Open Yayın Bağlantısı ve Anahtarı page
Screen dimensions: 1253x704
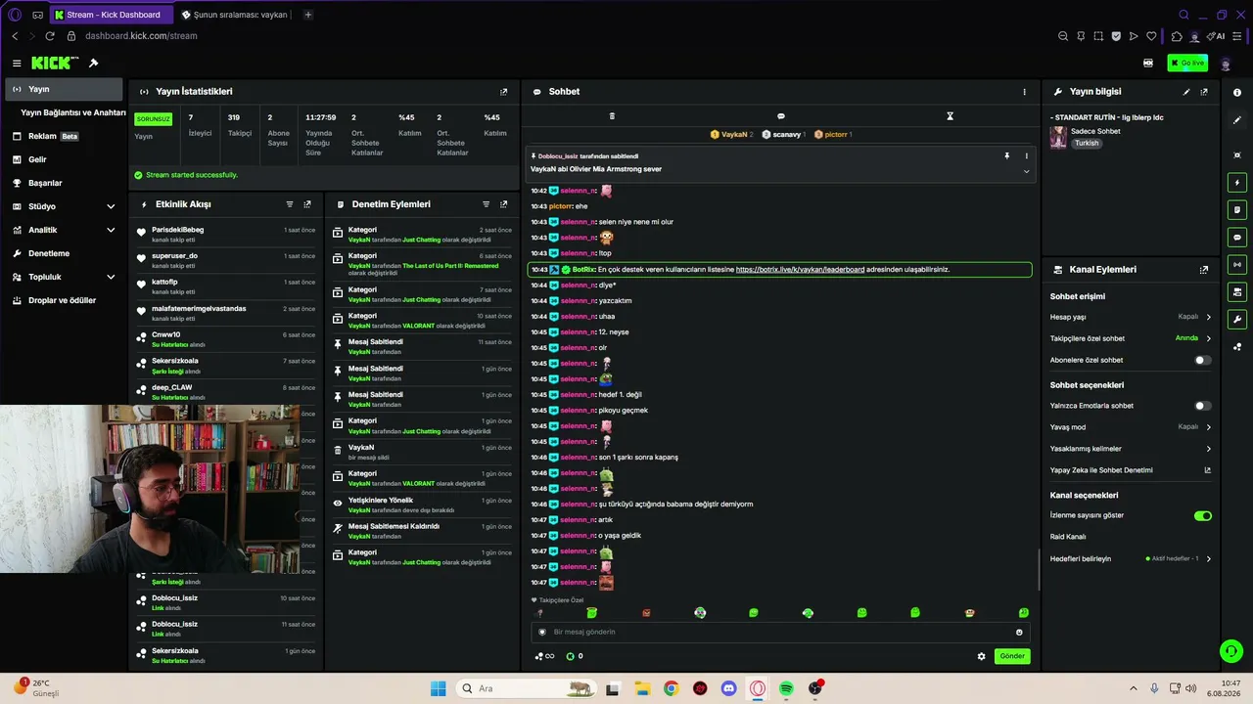pyautogui.click(x=72, y=112)
